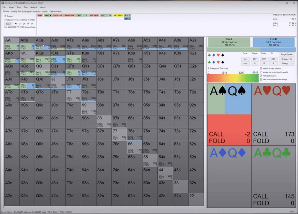Click the T club turn node in tree path
Viewport: 298px width, 214px height.
coord(86,15)
